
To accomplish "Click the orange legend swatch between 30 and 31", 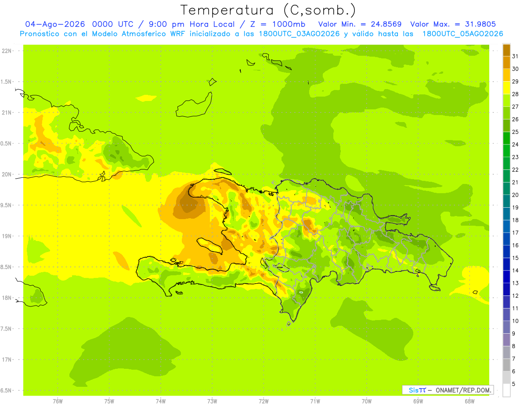I will pyautogui.click(x=506, y=62).
